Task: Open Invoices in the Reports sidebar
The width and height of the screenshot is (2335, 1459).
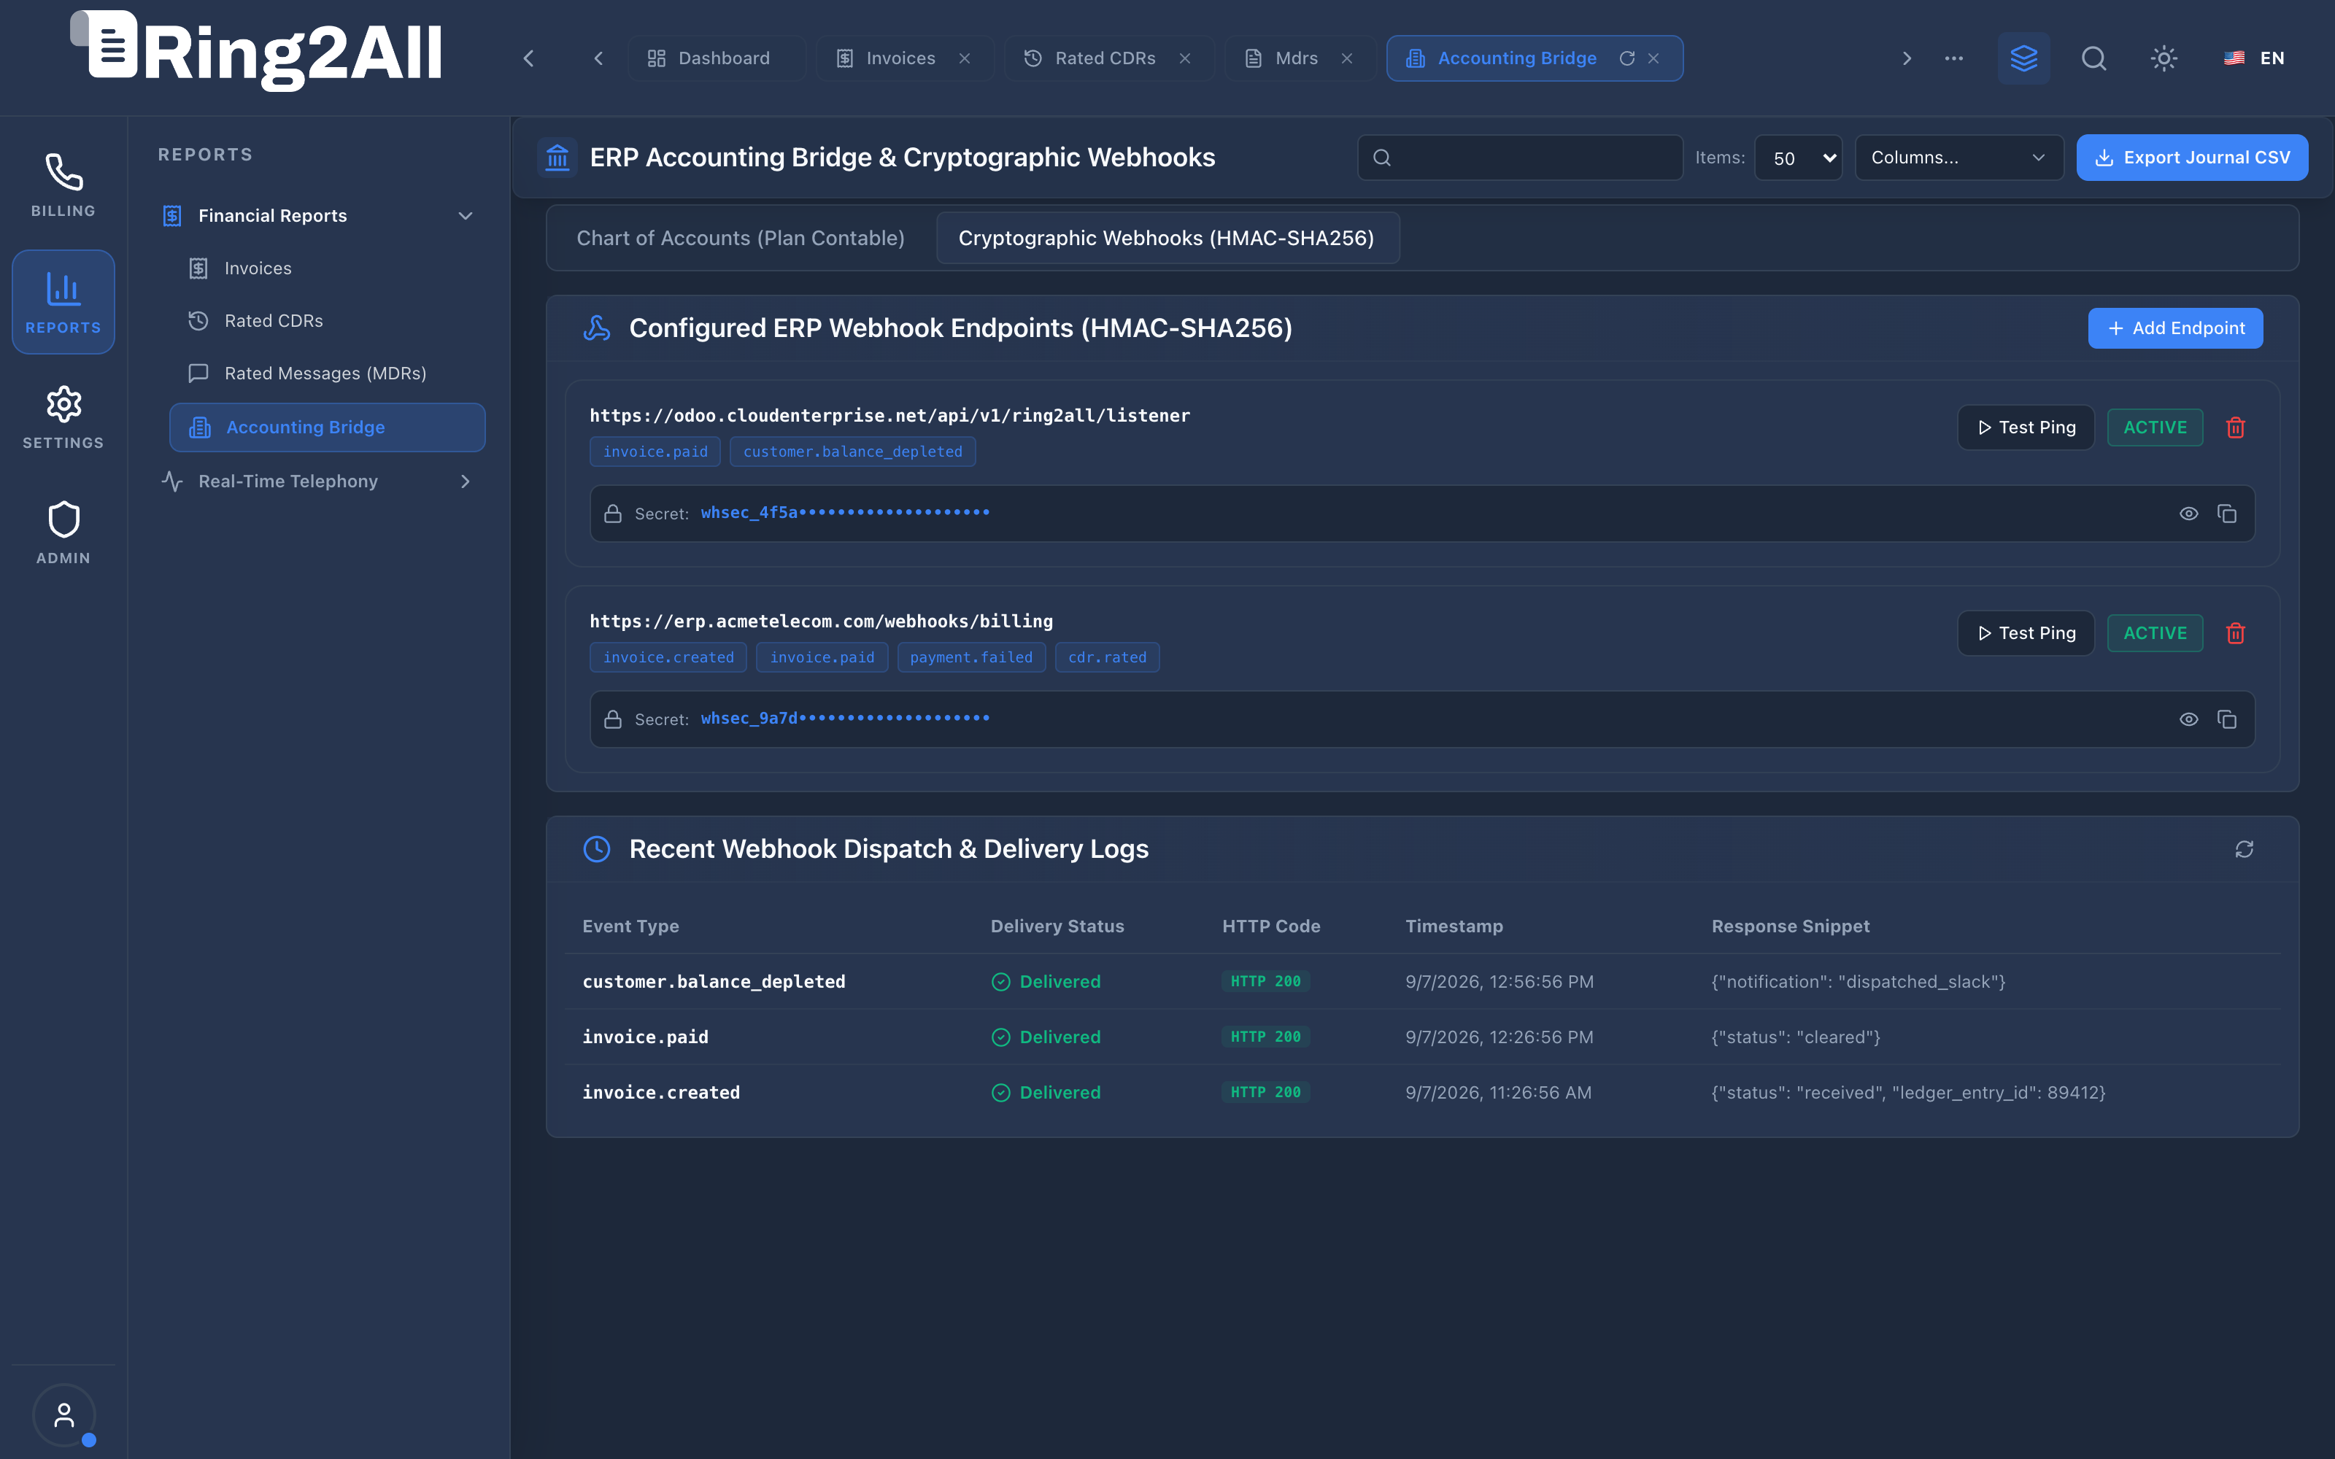Action: [x=325, y=268]
